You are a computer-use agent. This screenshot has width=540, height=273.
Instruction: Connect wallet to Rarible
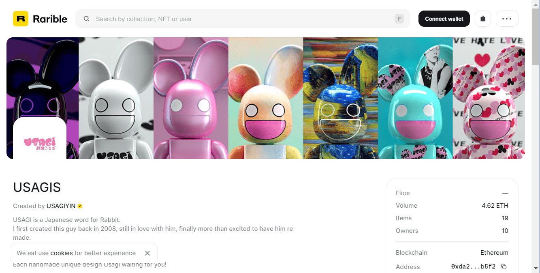tap(444, 19)
